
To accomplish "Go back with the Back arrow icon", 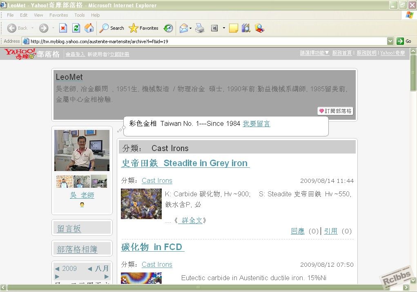I will pos(12,28).
